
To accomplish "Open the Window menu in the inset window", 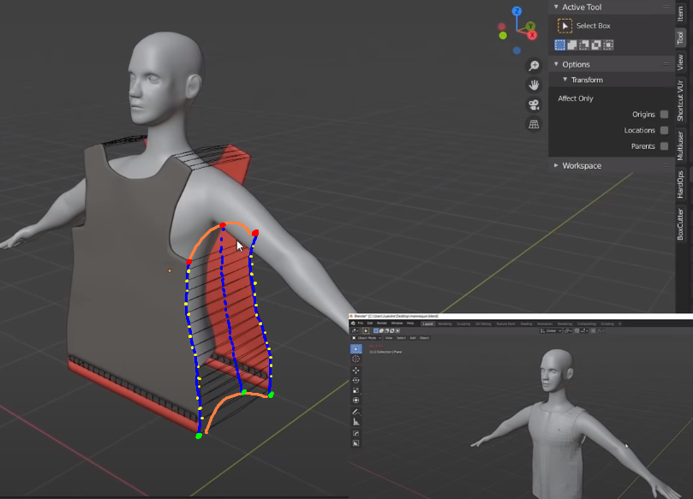I will coord(397,324).
